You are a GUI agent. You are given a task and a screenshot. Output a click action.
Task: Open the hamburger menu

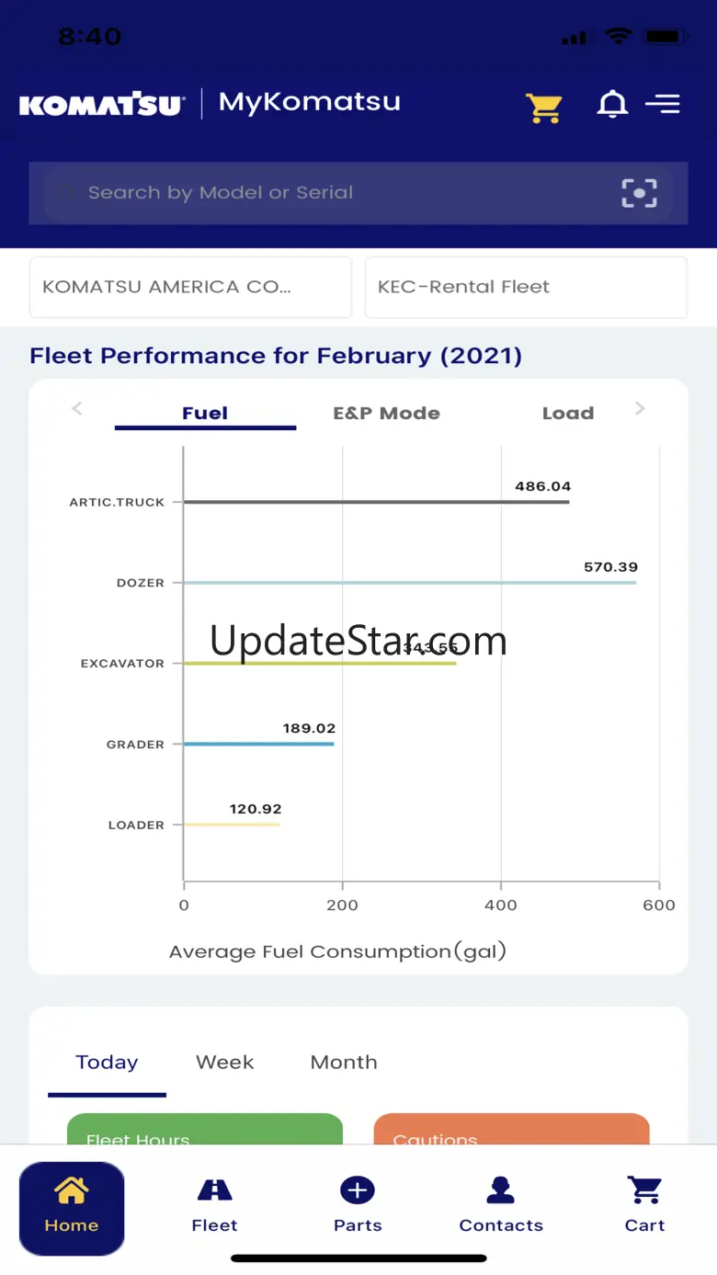663,104
